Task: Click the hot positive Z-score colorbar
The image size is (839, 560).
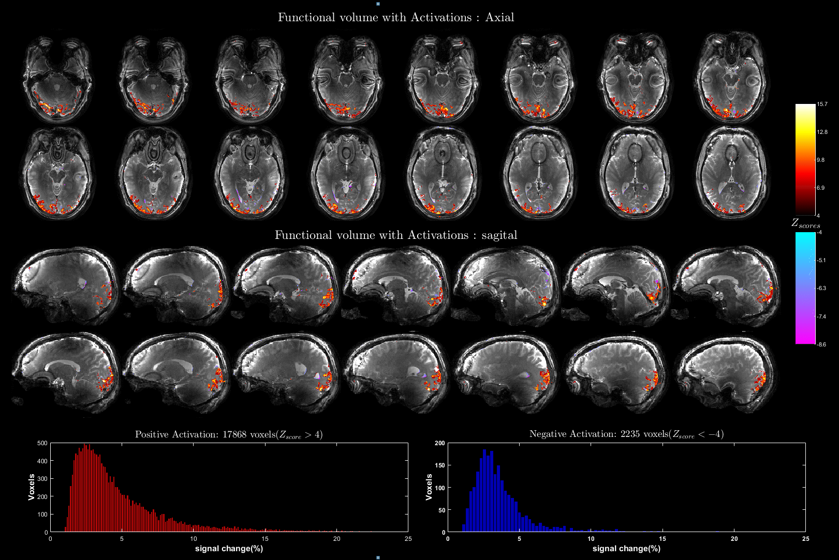Action: (x=805, y=159)
